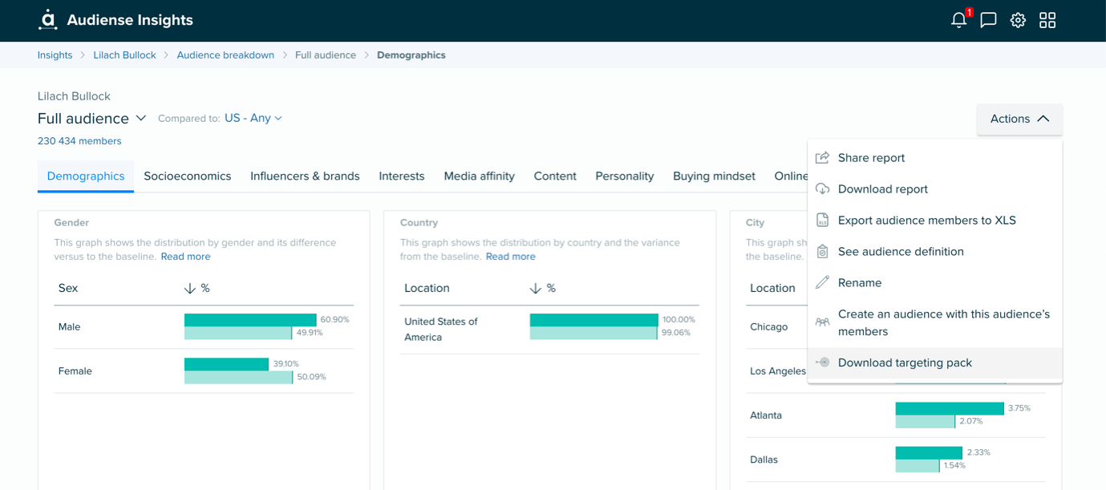
Task: Open the chat messages icon
Action: point(988,20)
